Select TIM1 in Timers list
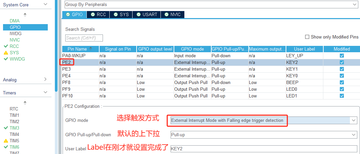This screenshot has width=360, height=154. point(14,115)
